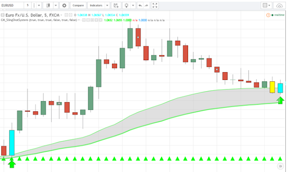Click the close price value 1.06559

click(124, 15)
